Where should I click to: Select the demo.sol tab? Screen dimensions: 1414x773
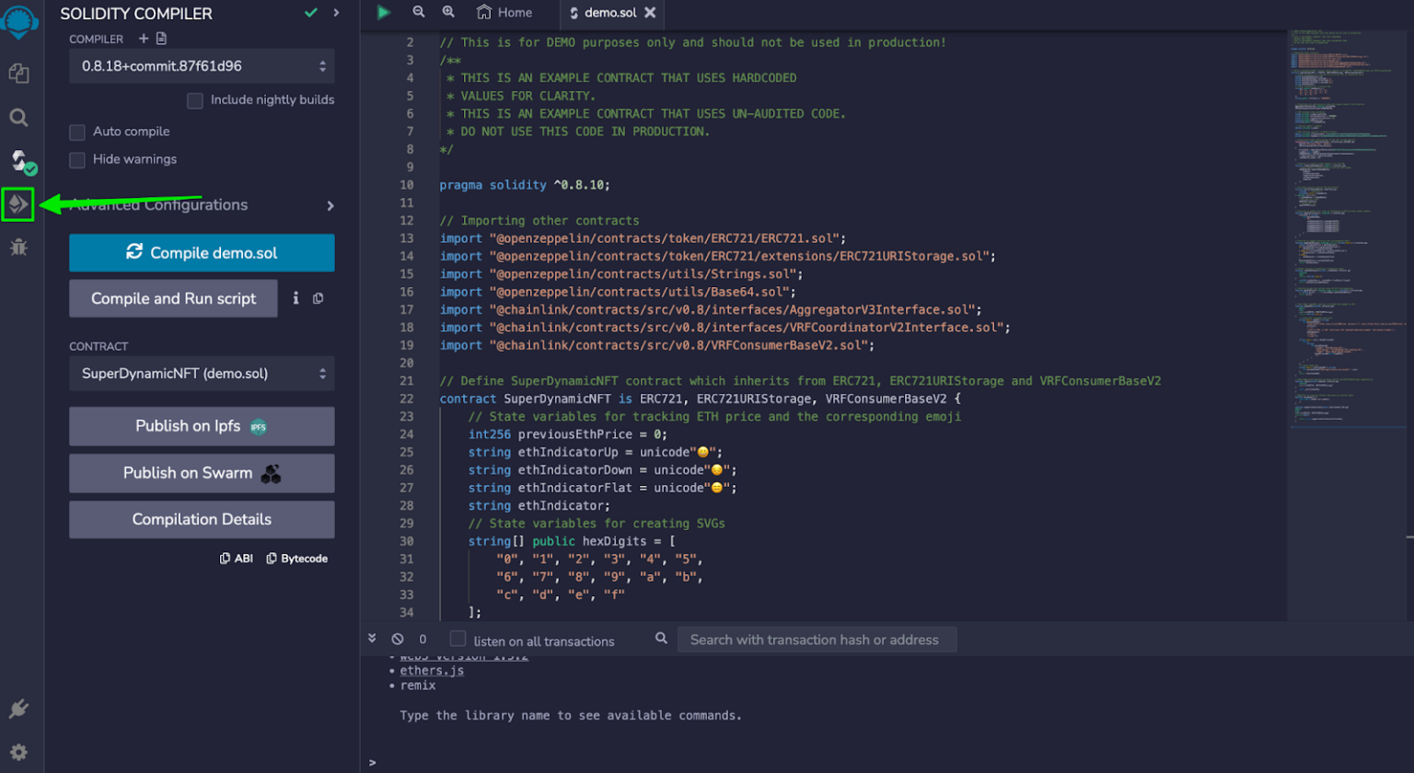pos(612,13)
